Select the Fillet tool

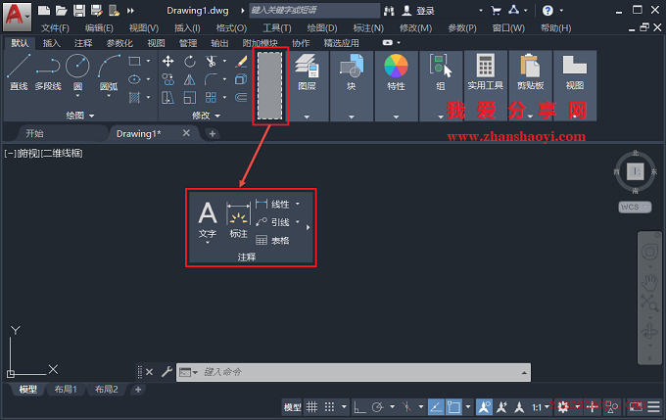pos(212,79)
